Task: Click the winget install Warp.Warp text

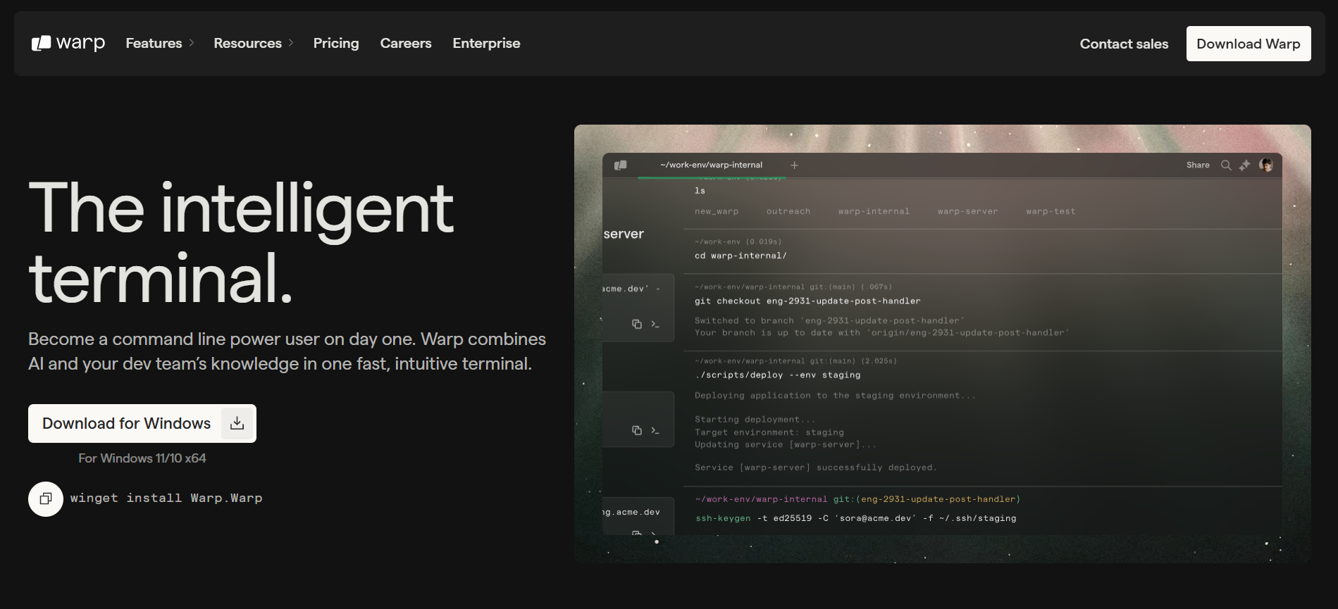Action: click(x=166, y=498)
